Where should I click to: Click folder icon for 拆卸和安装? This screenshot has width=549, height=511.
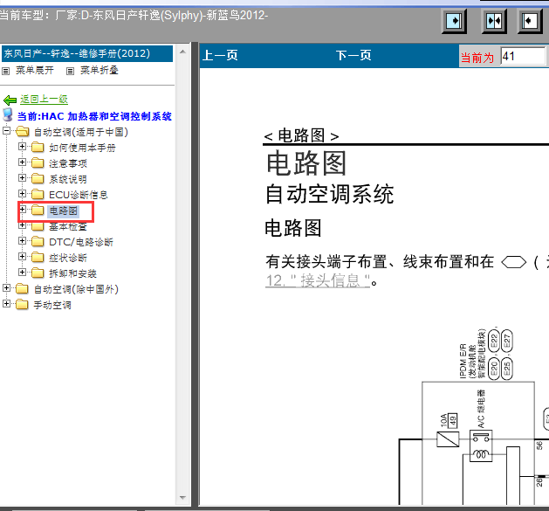coord(38,273)
